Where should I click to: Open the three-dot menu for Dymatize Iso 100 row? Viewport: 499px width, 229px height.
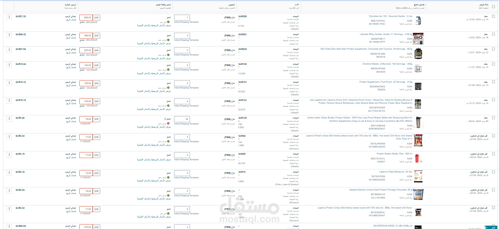(x=9, y=17)
